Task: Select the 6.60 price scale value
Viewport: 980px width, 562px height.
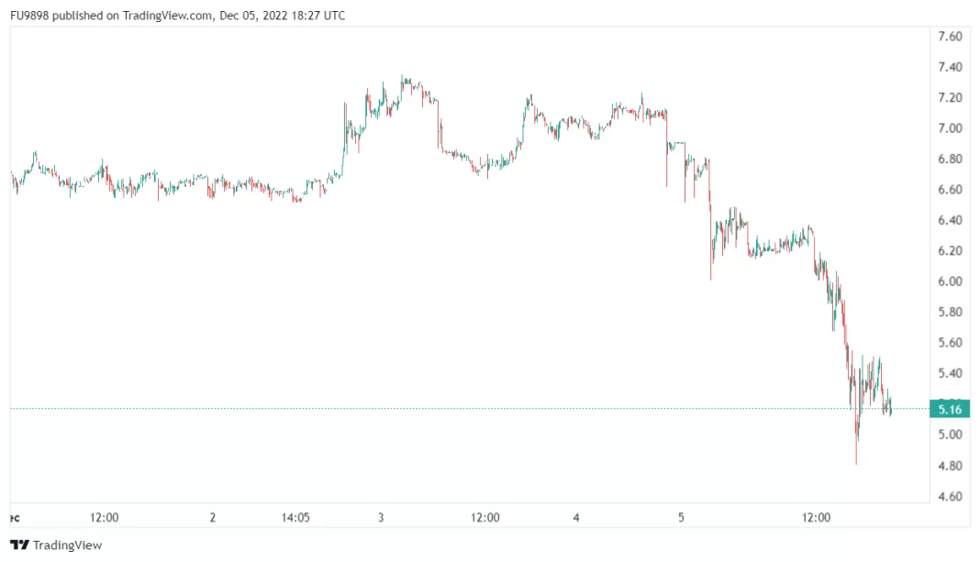Action: pos(949,190)
